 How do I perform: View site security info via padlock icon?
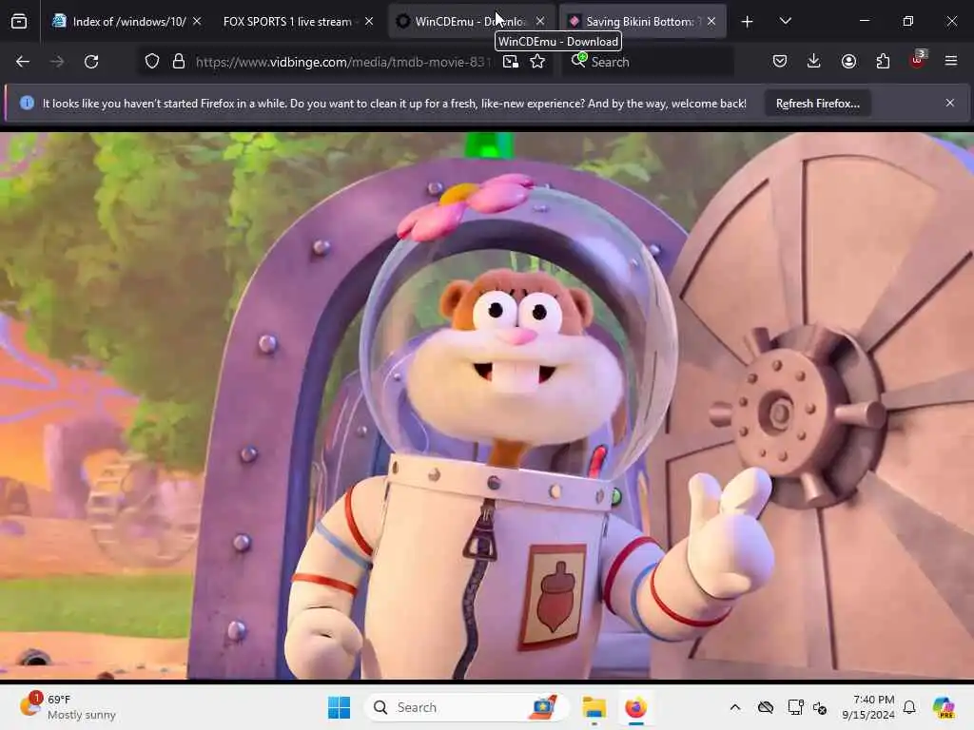click(179, 62)
